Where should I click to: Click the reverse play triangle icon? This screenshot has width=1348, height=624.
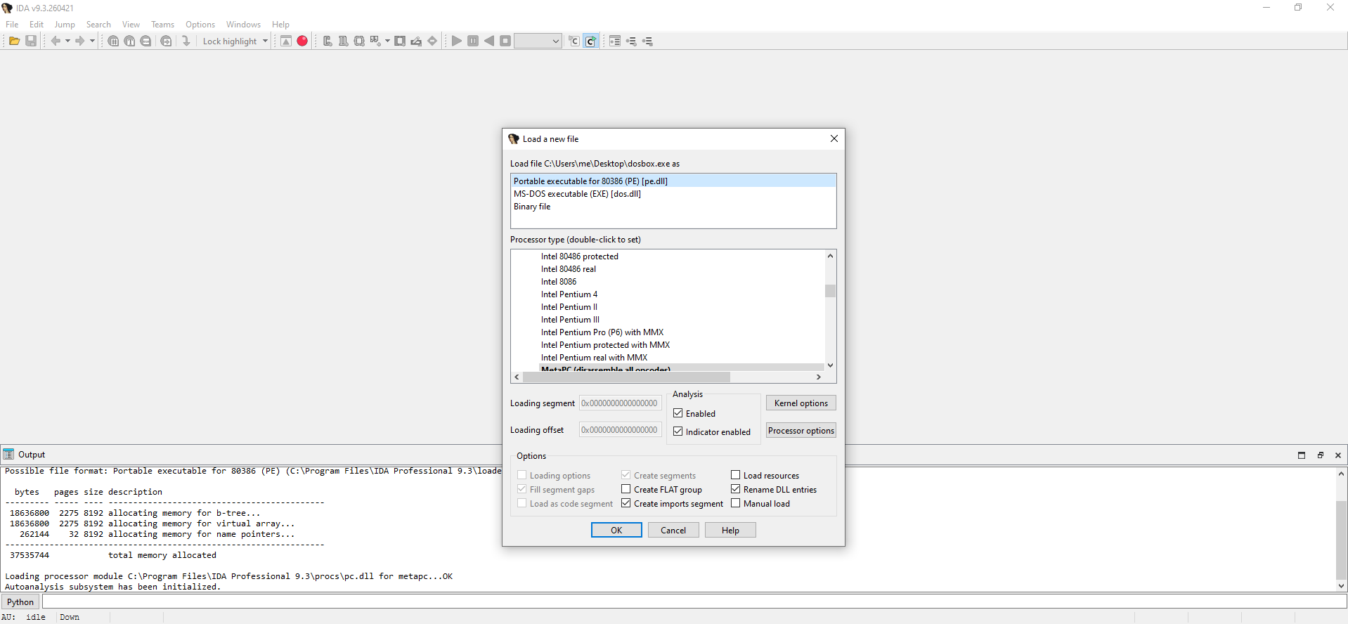[x=489, y=41]
